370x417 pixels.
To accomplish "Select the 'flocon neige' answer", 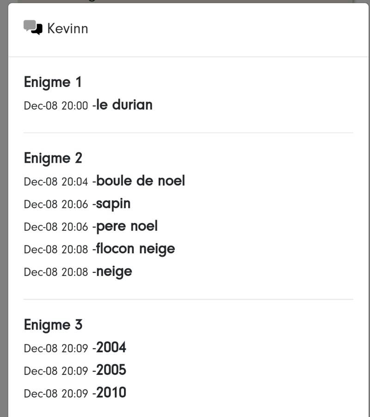I will coord(136,249).
